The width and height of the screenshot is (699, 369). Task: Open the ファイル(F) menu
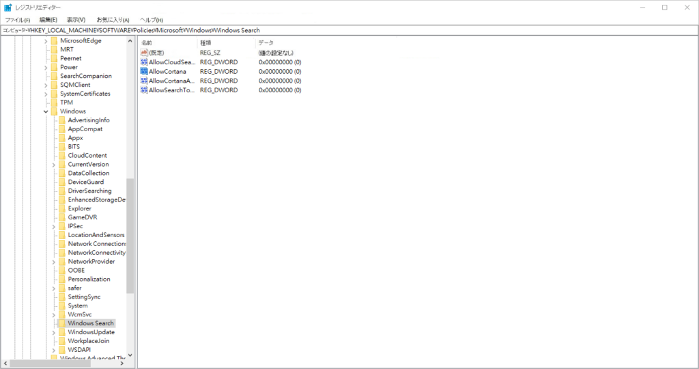pyautogui.click(x=18, y=20)
